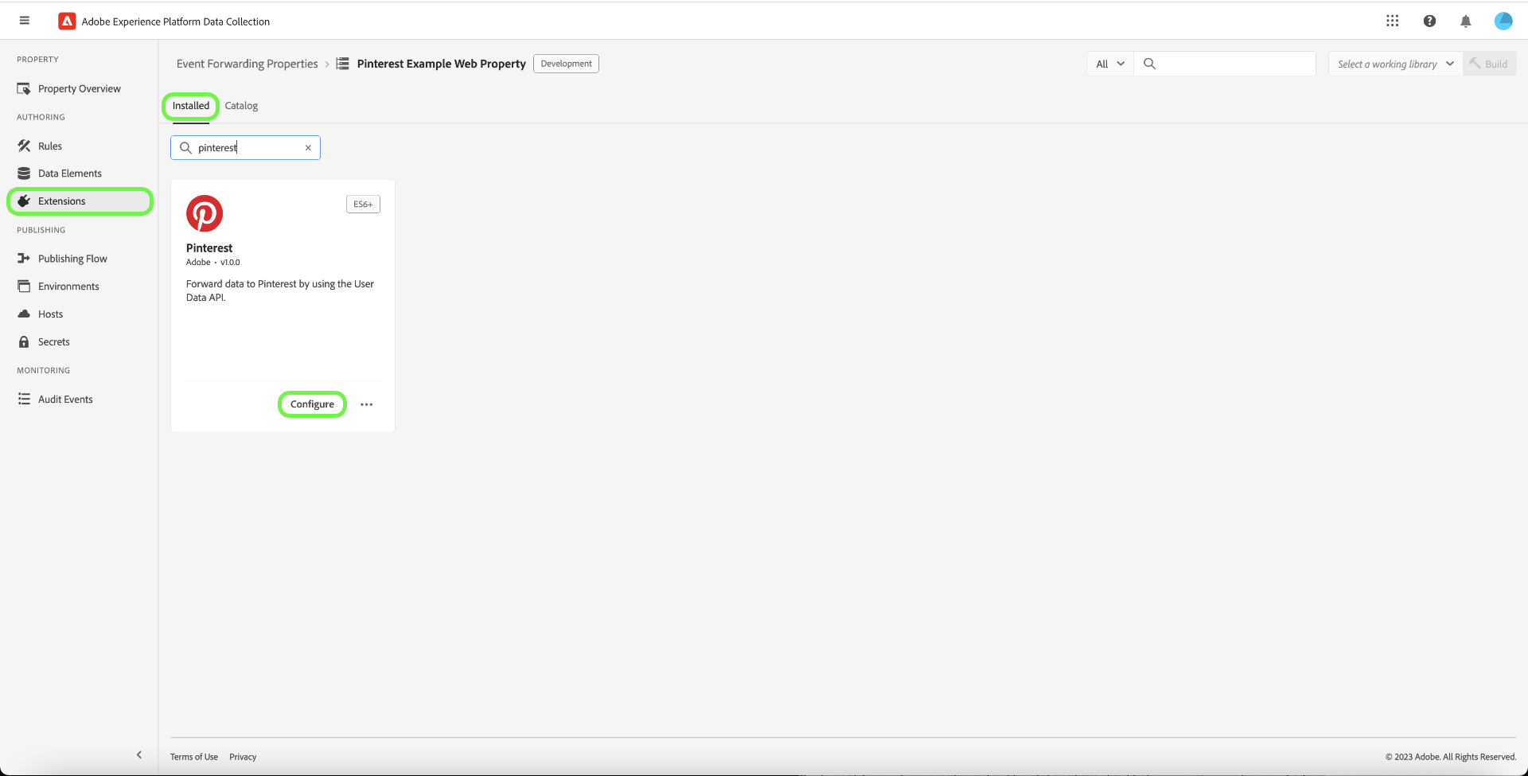Focus the top global search field
Viewport: 1528px width, 776px height.
pos(1225,64)
